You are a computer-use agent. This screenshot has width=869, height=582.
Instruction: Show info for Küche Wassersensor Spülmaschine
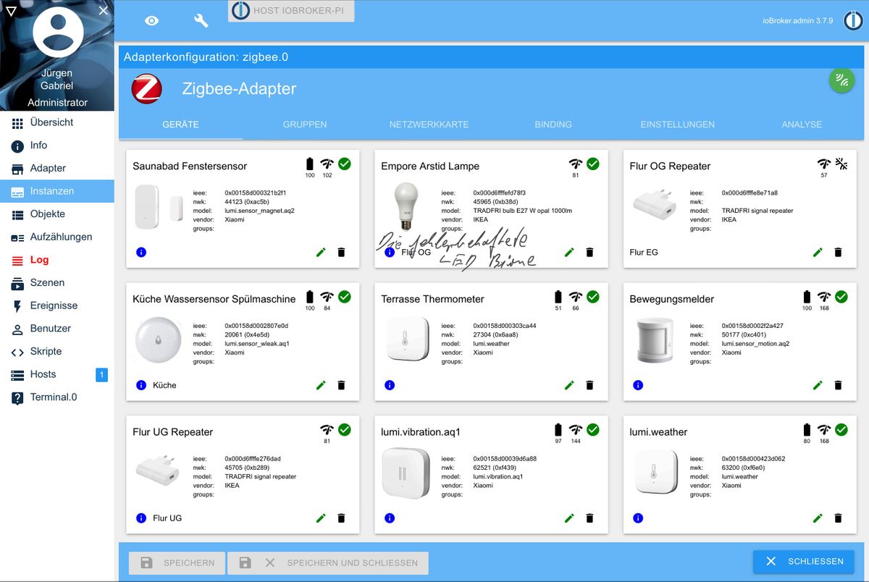pyautogui.click(x=141, y=385)
